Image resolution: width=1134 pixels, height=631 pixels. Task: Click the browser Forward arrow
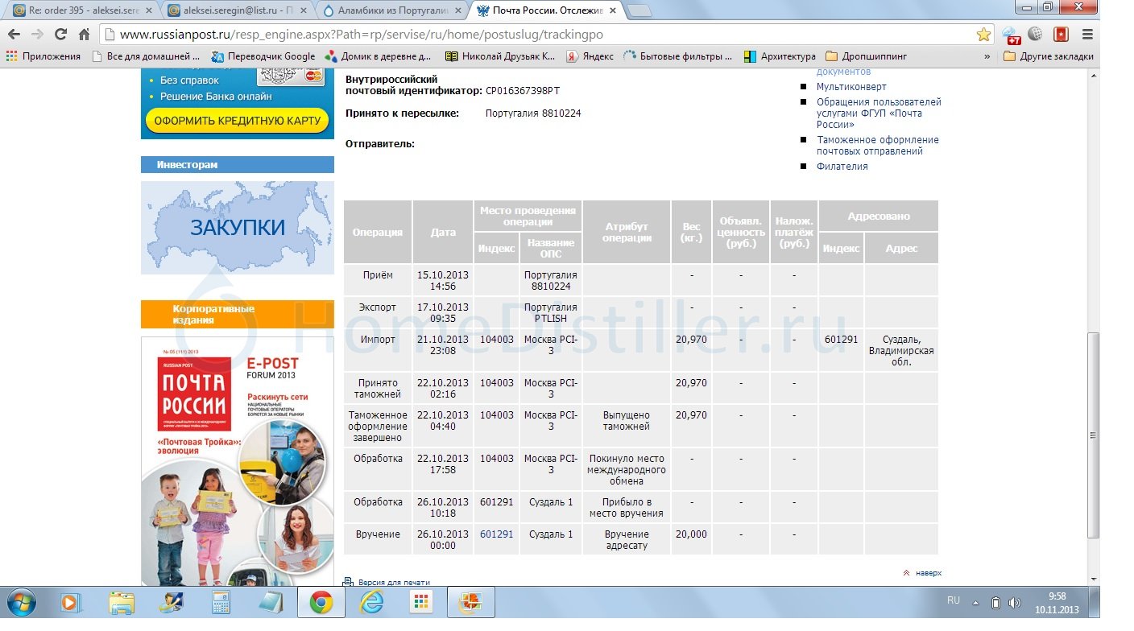tap(37, 35)
